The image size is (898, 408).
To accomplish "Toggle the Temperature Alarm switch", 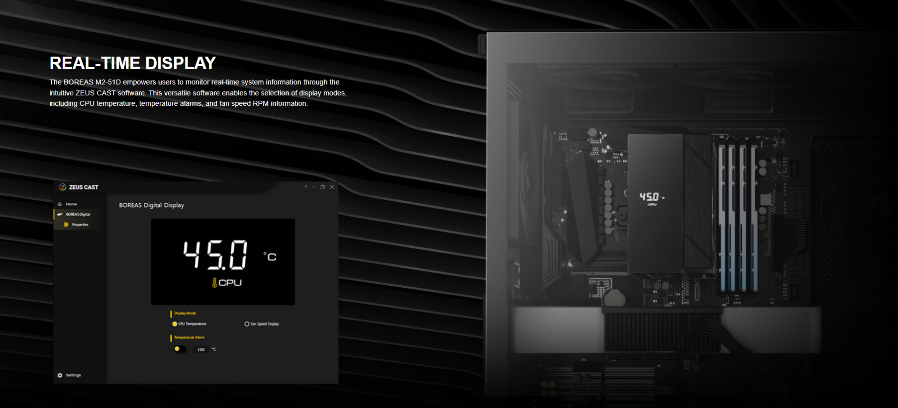I will [x=179, y=349].
